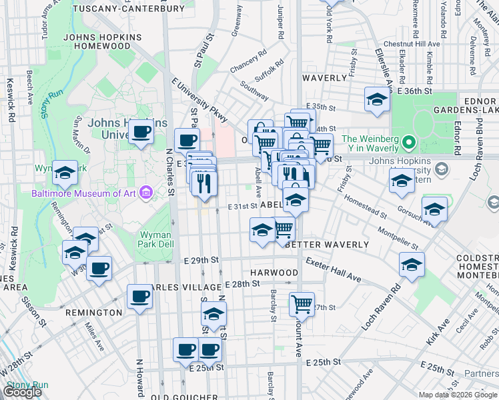
Task: Click coffee cup marker on Johns Hopkins University
Action: coord(141,133)
